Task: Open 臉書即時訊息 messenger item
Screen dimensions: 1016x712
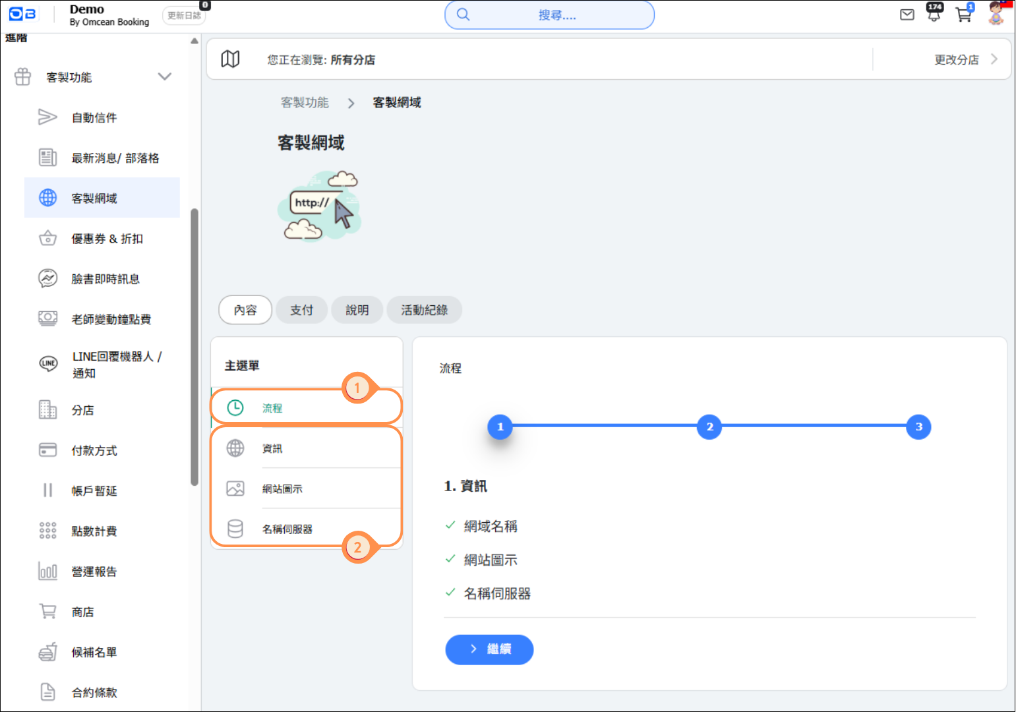Action: coord(105,279)
